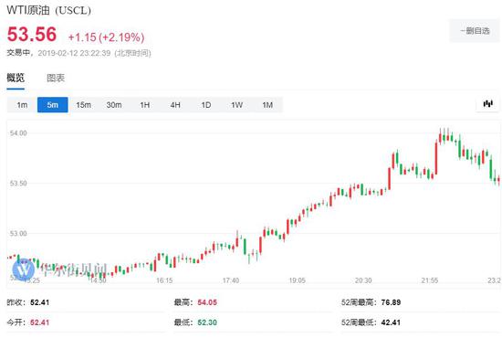The height and width of the screenshot is (338, 502).
Task: Switch to the 图表 chart tab
Action: (56, 78)
